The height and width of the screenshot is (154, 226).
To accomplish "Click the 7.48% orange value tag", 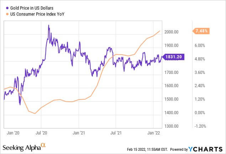I will pyautogui.click(x=201, y=31).
